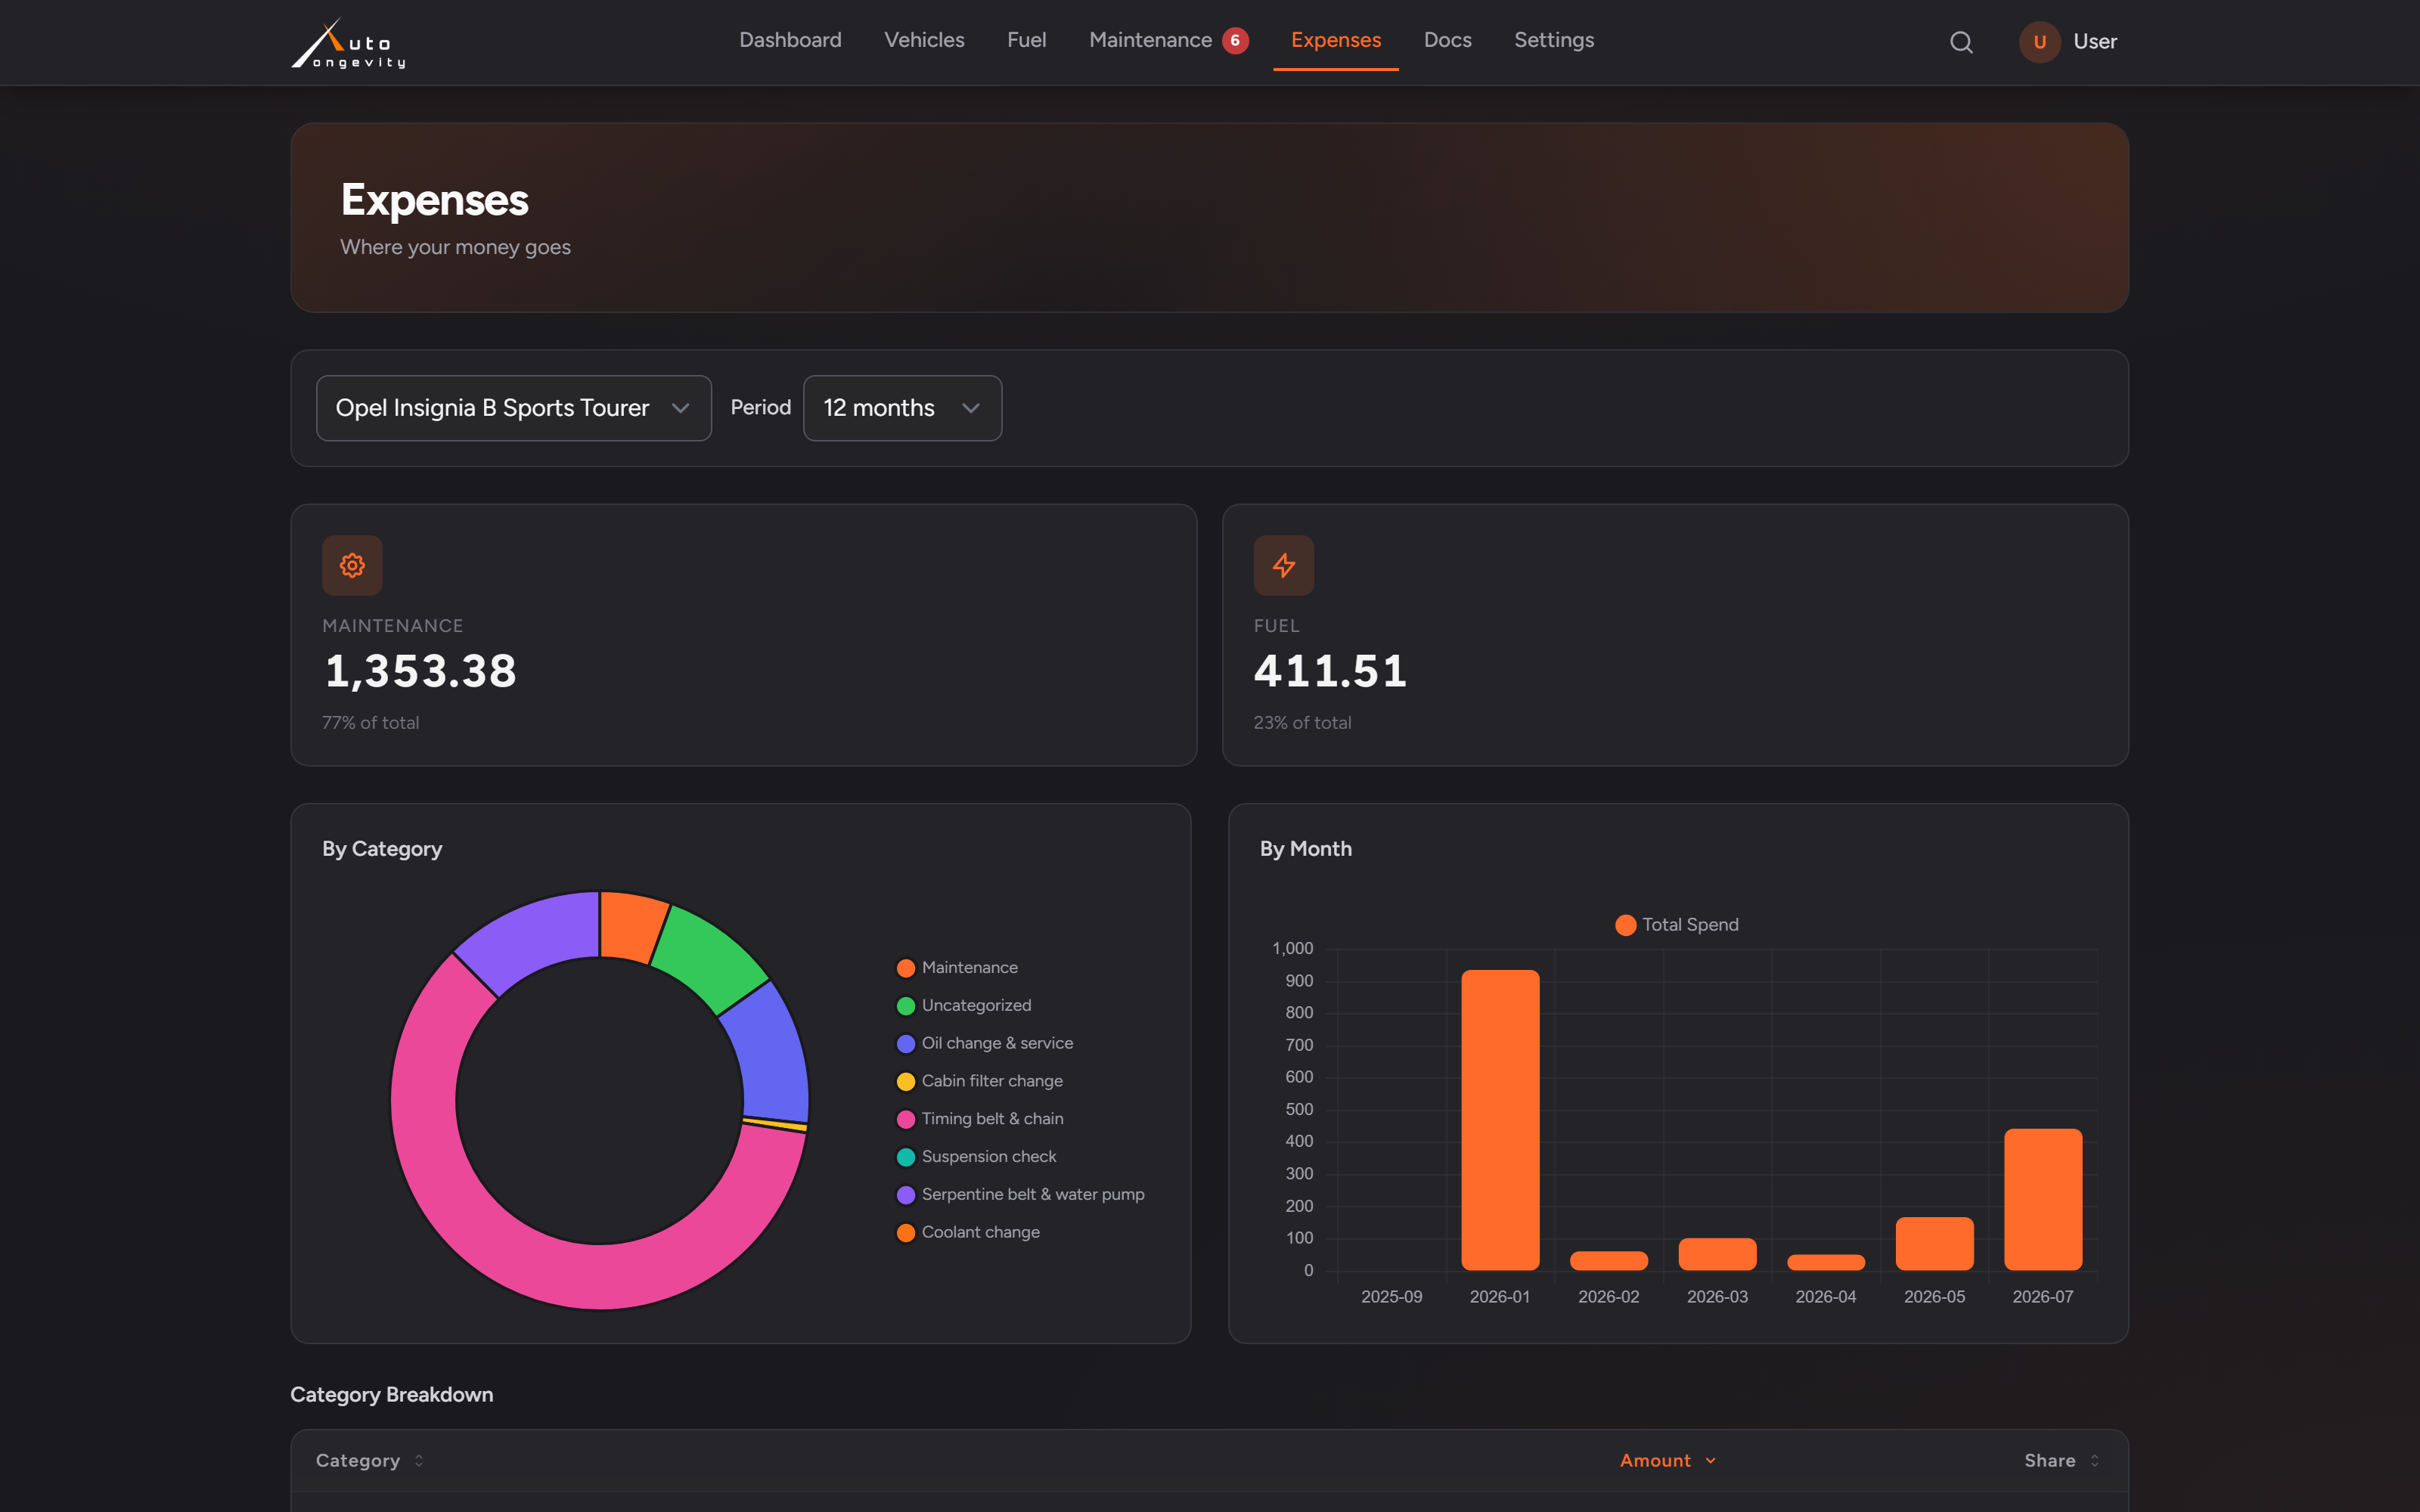Expand the 12 months period dropdown
This screenshot has height=1512, width=2420.
click(902, 408)
